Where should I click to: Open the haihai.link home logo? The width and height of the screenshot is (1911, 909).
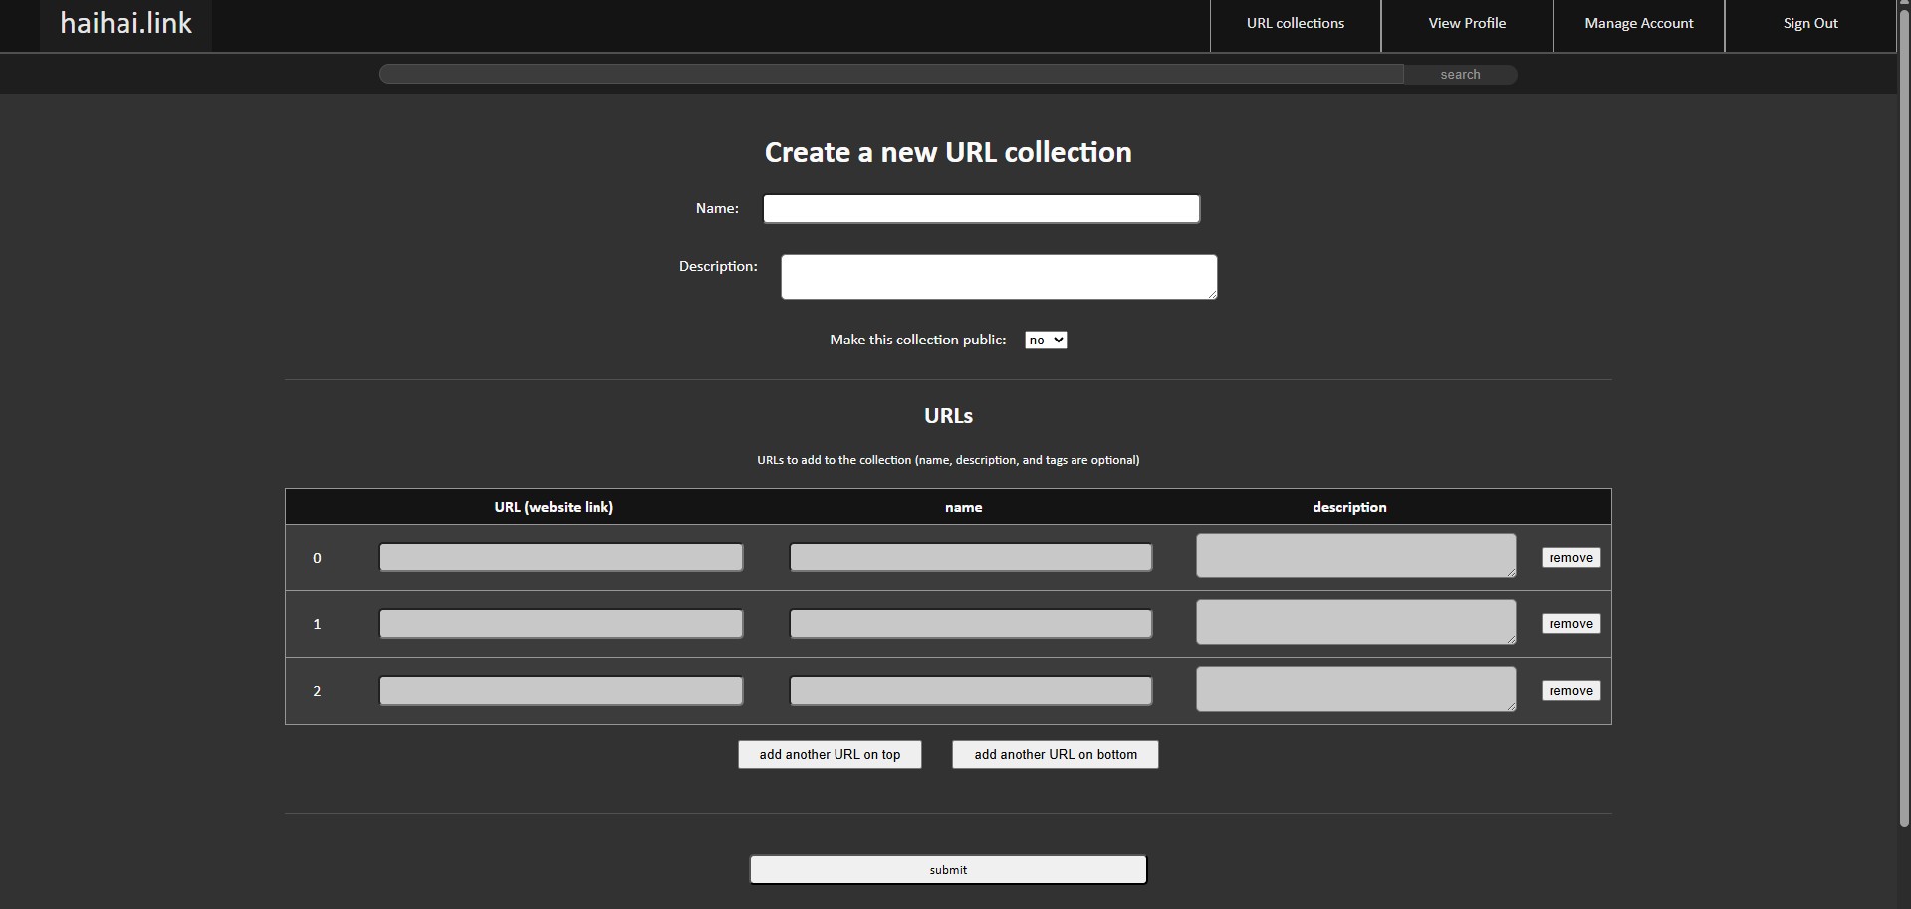pos(125,24)
